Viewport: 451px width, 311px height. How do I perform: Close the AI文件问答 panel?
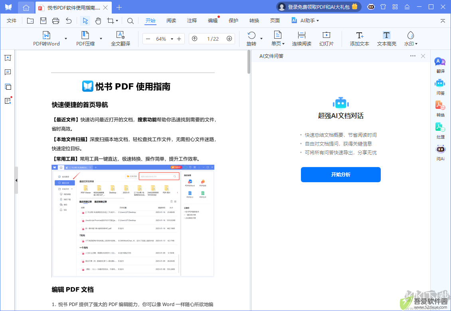coord(423,56)
